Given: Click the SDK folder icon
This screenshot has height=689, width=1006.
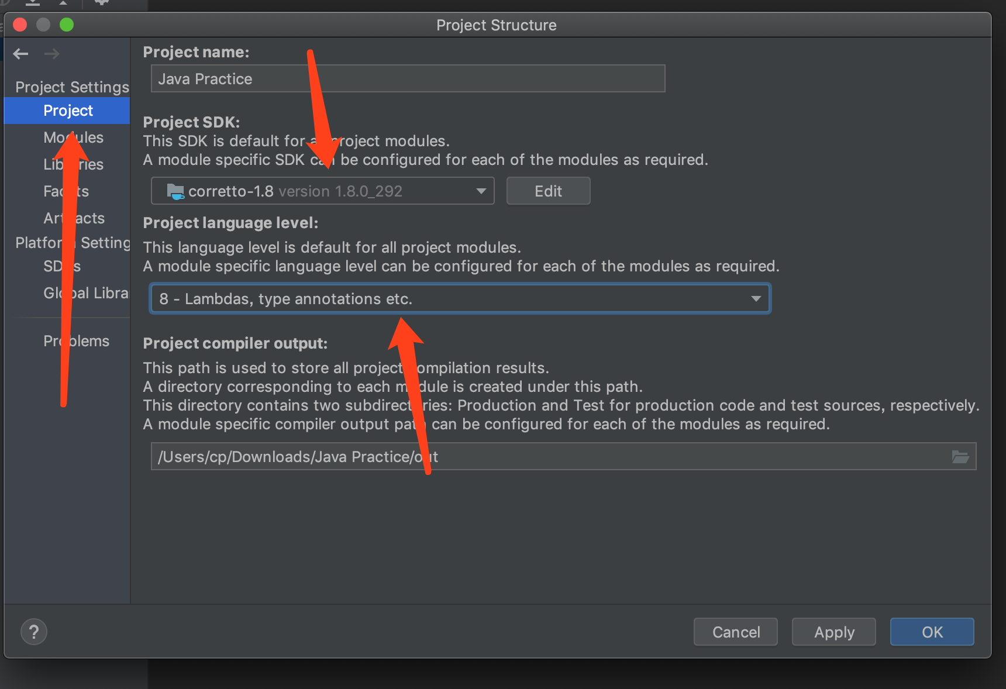Looking at the screenshot, I should pos(175,191).
